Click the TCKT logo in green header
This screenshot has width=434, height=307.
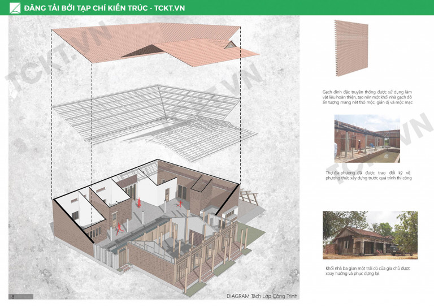15,8
